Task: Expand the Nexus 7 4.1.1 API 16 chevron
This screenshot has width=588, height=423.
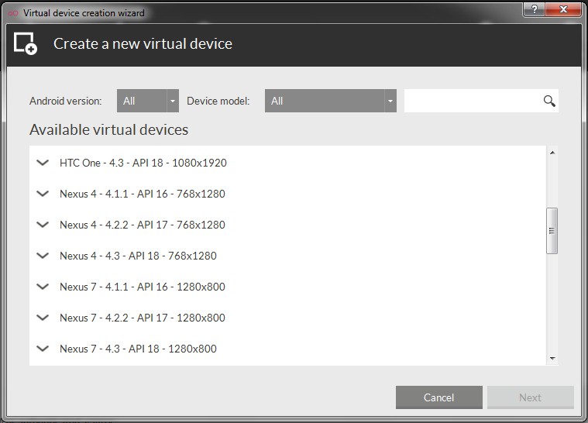Action: (x=43, y=287)
